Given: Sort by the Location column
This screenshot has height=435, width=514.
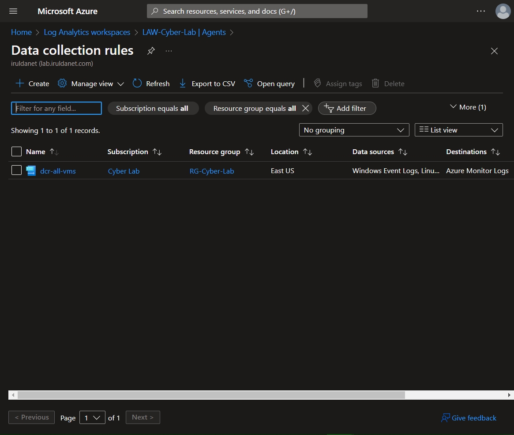Looking at the screenshot, I should click(x=291, y=152).
